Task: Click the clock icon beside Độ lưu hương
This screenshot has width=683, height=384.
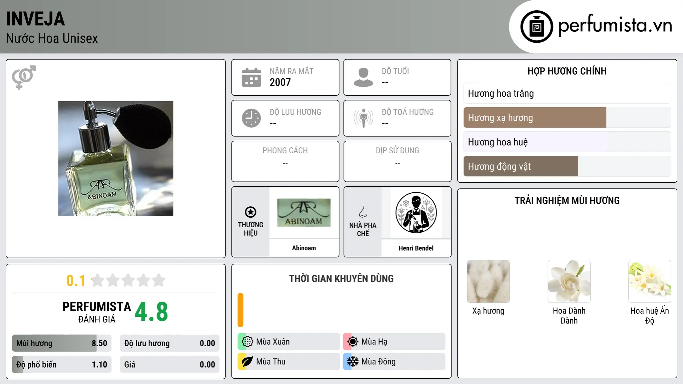Action: [x=251, y=118]
